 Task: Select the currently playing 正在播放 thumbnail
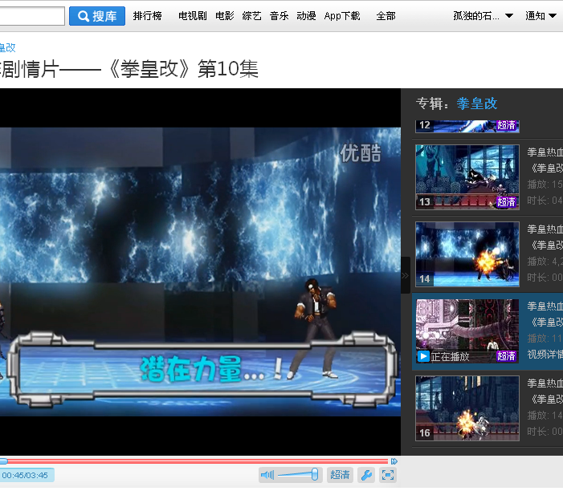tap(467, 331)
